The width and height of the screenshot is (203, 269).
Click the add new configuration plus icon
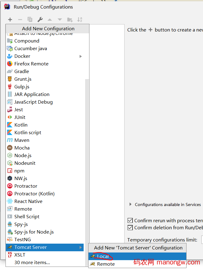click(x=10, y=19)
